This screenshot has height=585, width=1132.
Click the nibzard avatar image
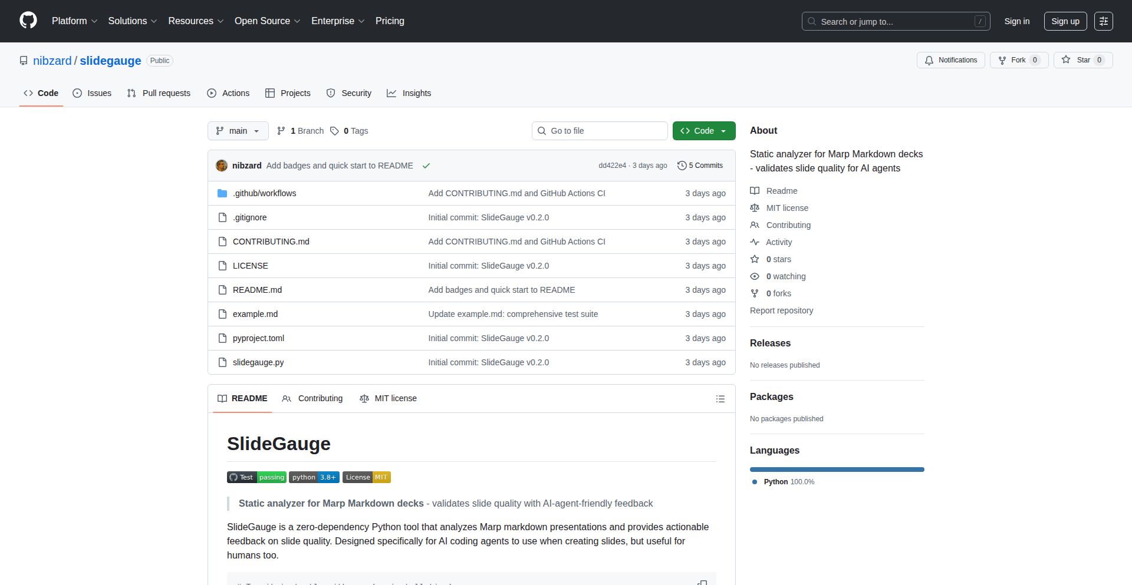click(222, 166)
